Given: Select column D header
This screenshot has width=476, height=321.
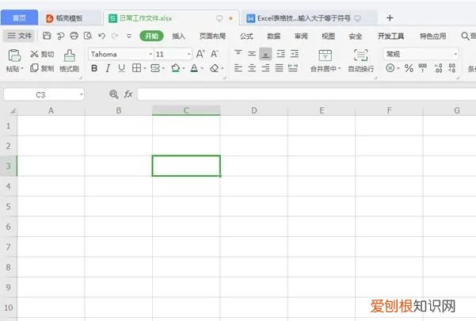Looking at the screenshot, I should pyautogui.click(x=254, y=110).
